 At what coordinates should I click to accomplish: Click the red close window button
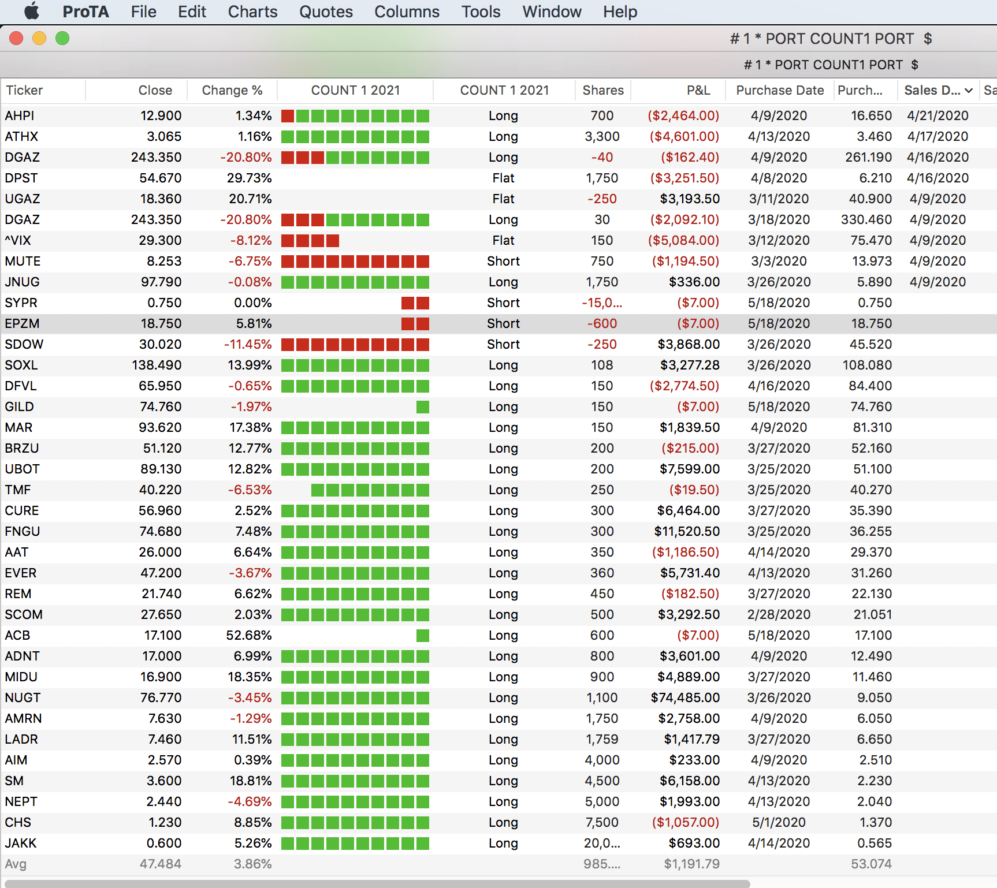coord(16,38)
